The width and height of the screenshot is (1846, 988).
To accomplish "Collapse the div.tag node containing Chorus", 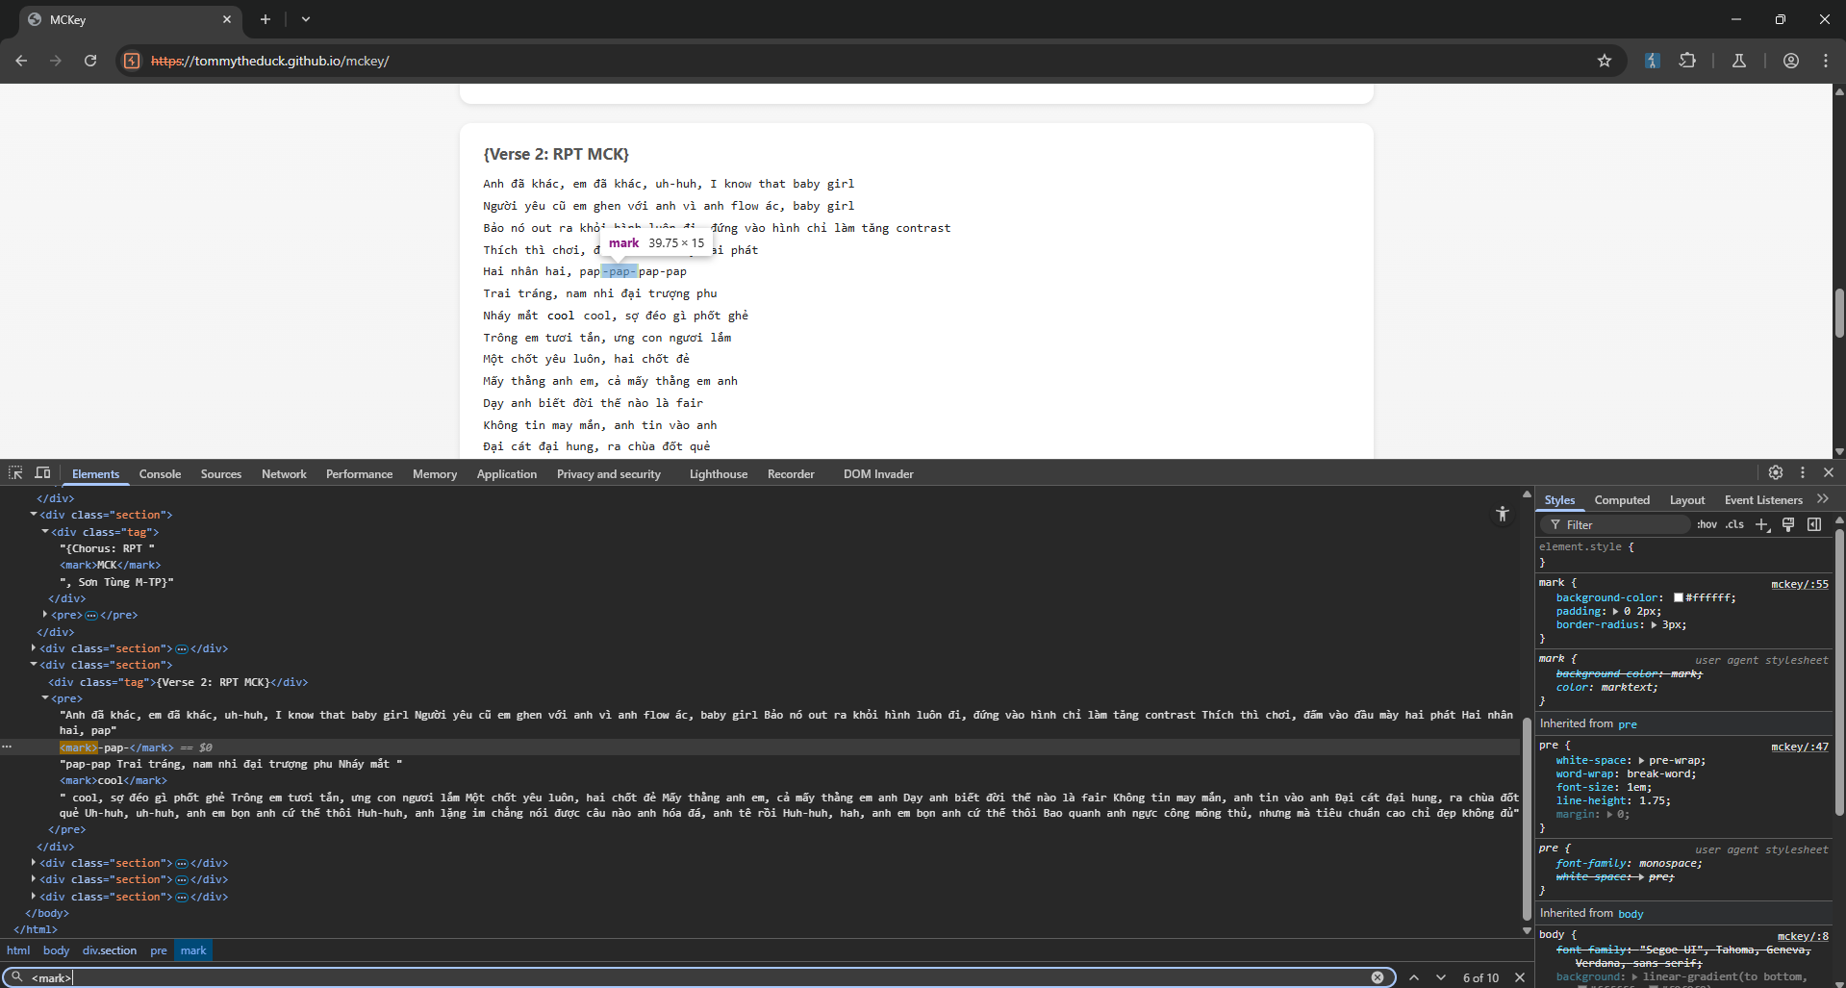I will (x=45, y=532).
